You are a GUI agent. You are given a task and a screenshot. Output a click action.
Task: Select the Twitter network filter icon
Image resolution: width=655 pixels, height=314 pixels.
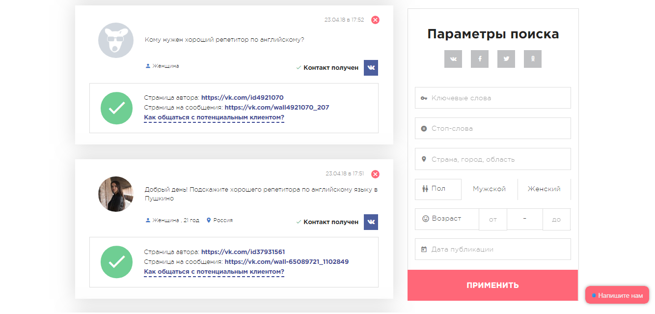coord(506,58)
